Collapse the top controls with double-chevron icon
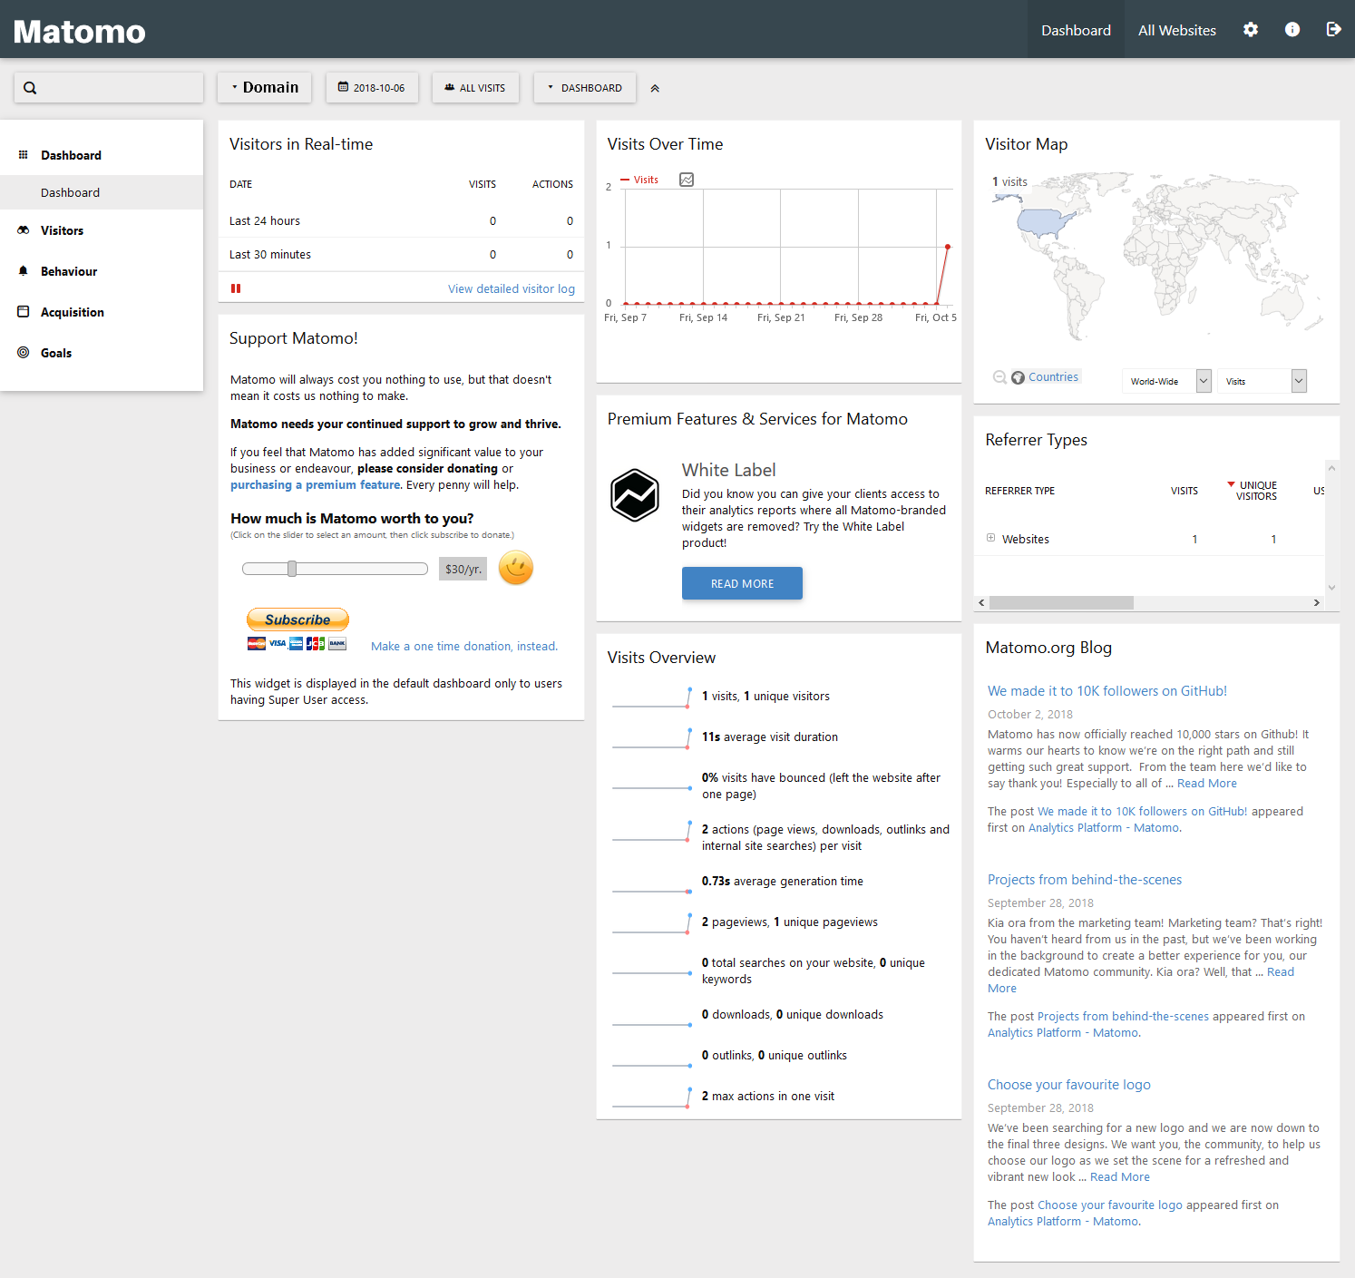Viewport: 1355px width, 1278px height. click(x=655, y=88)
